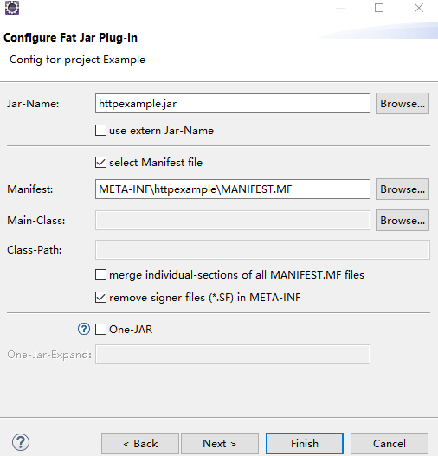Open dialog help icon at bottom left
The width and height of the screenshot is (438, 456).
click(21, 442)
